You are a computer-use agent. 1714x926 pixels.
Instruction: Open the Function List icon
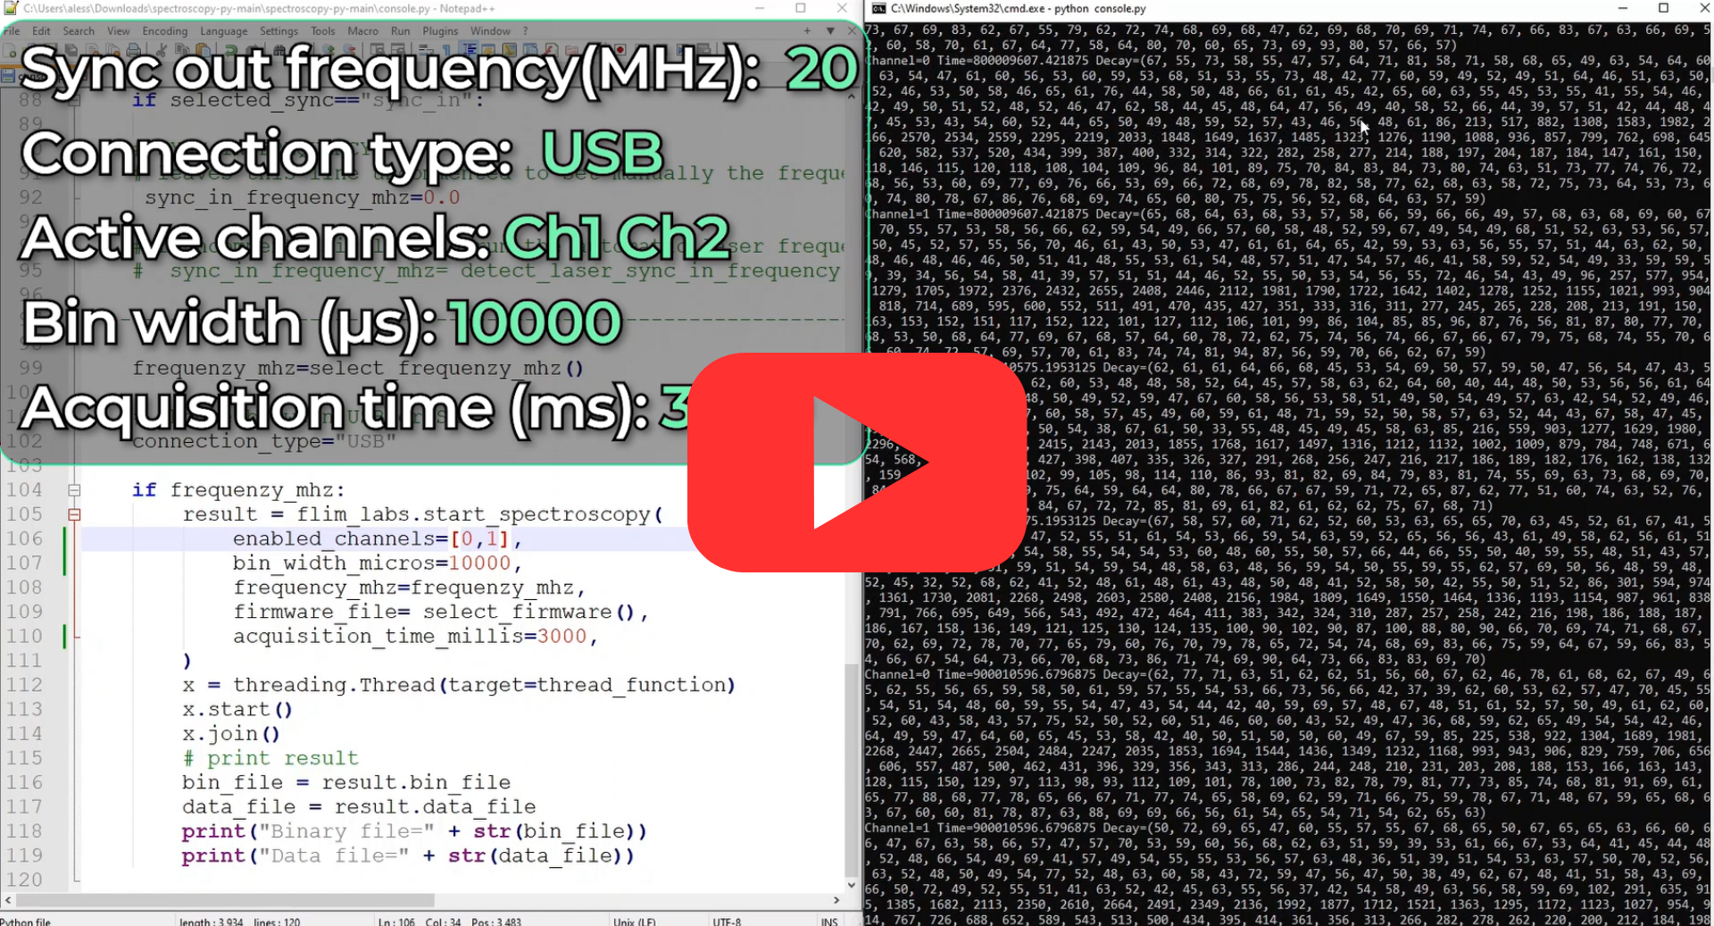coord(551,51)
